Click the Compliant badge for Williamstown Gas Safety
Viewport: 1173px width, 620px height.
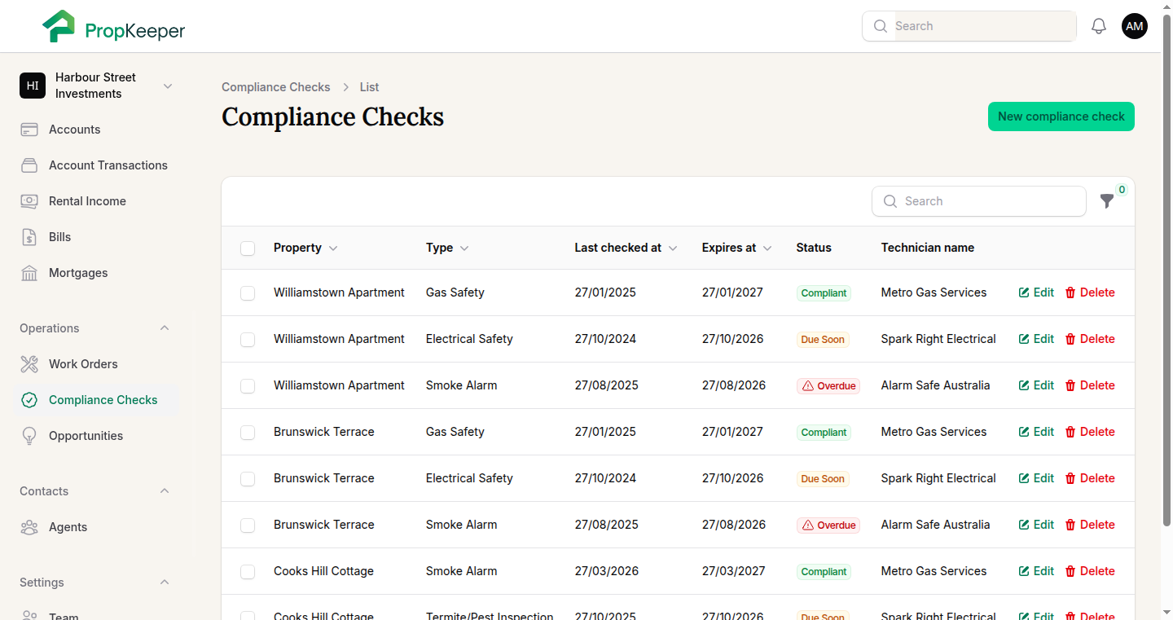coord(824,293)
